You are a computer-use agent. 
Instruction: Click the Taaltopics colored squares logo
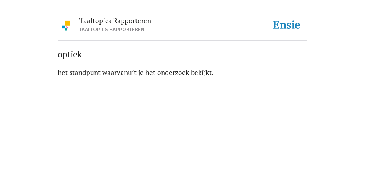[66, 26]
